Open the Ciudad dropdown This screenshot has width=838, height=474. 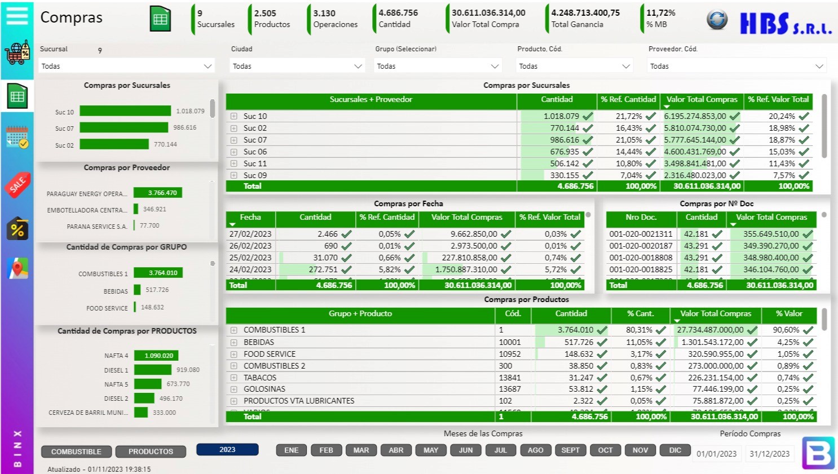297,66
